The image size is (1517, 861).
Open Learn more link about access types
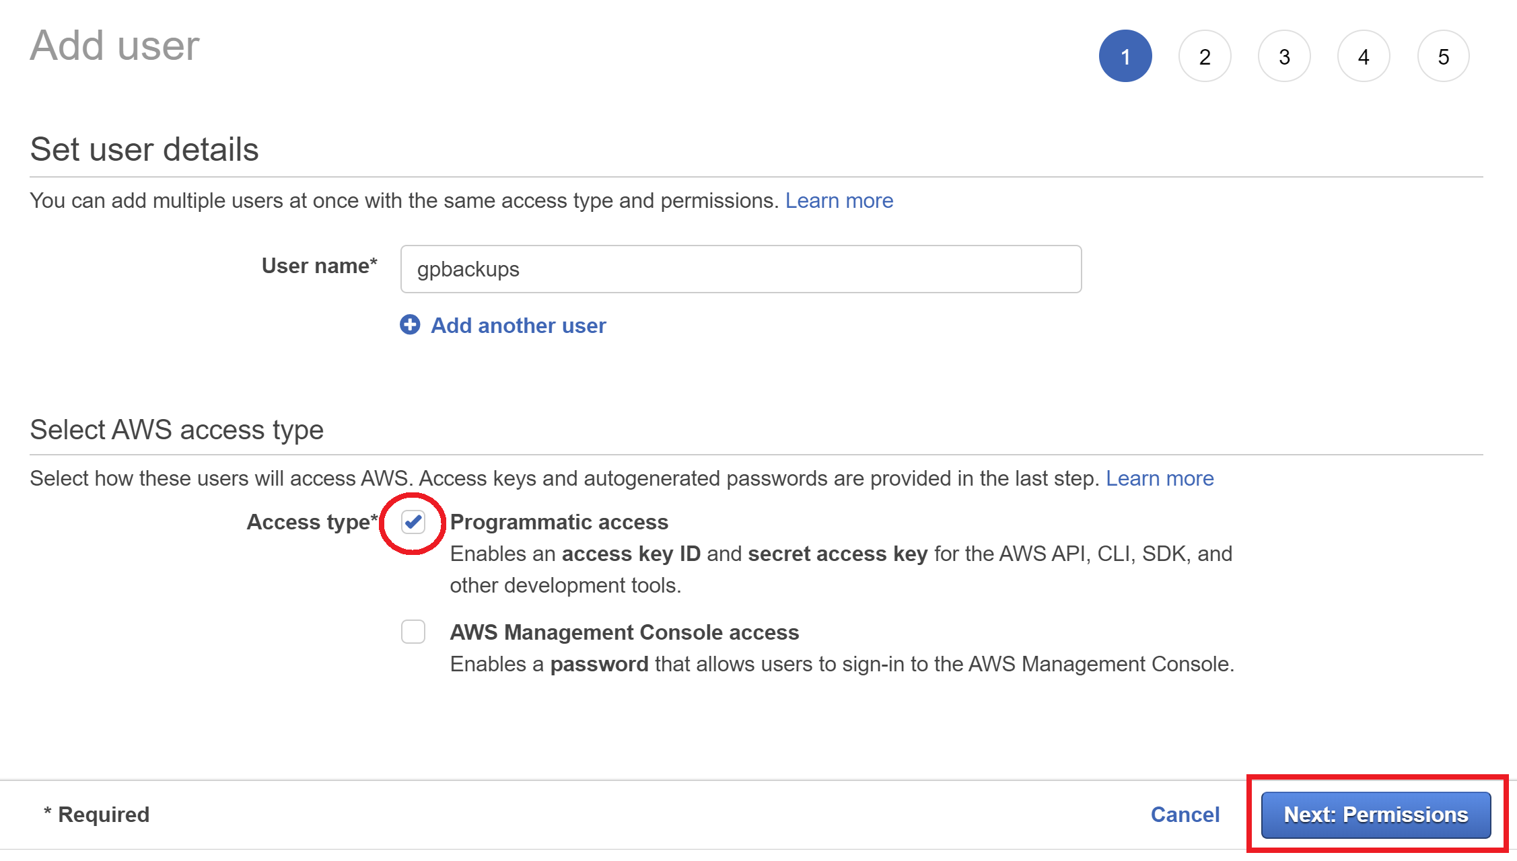click(1160, 478)
